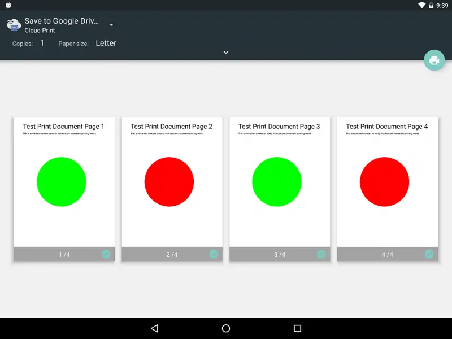Viewport: 452px width, 339px height.
Task: Expand additional print options with the chevron
Action: 225,52
